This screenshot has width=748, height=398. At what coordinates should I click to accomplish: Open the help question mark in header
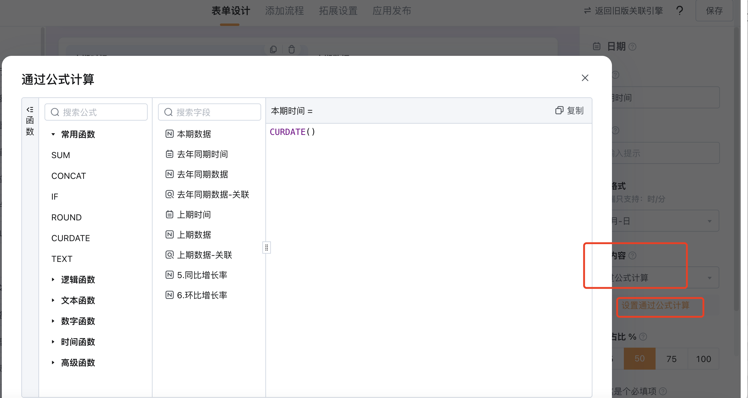tap(679, 11)
